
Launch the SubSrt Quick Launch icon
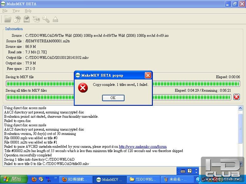pyautogui.click(x=48, y=179)
